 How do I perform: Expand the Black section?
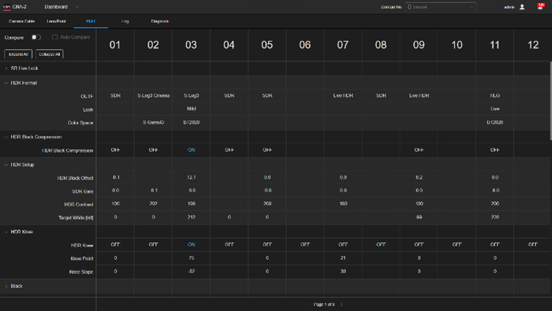pyautogui.click(x=6, y=286)
